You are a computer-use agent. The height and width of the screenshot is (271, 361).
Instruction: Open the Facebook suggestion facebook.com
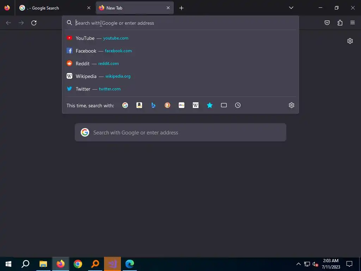pos(180,51)
